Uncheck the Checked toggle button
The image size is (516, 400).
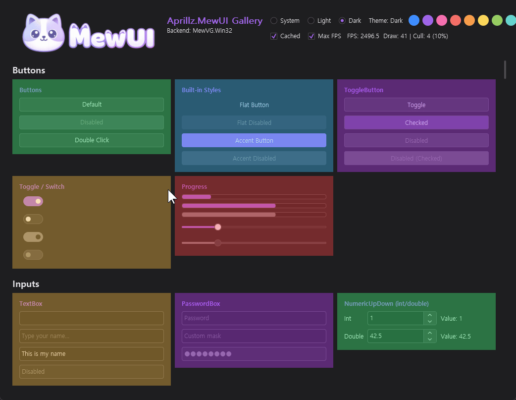pos(416,122)
